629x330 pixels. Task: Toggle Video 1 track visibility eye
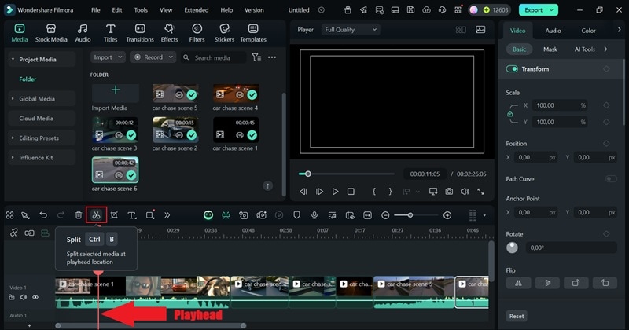35,297
